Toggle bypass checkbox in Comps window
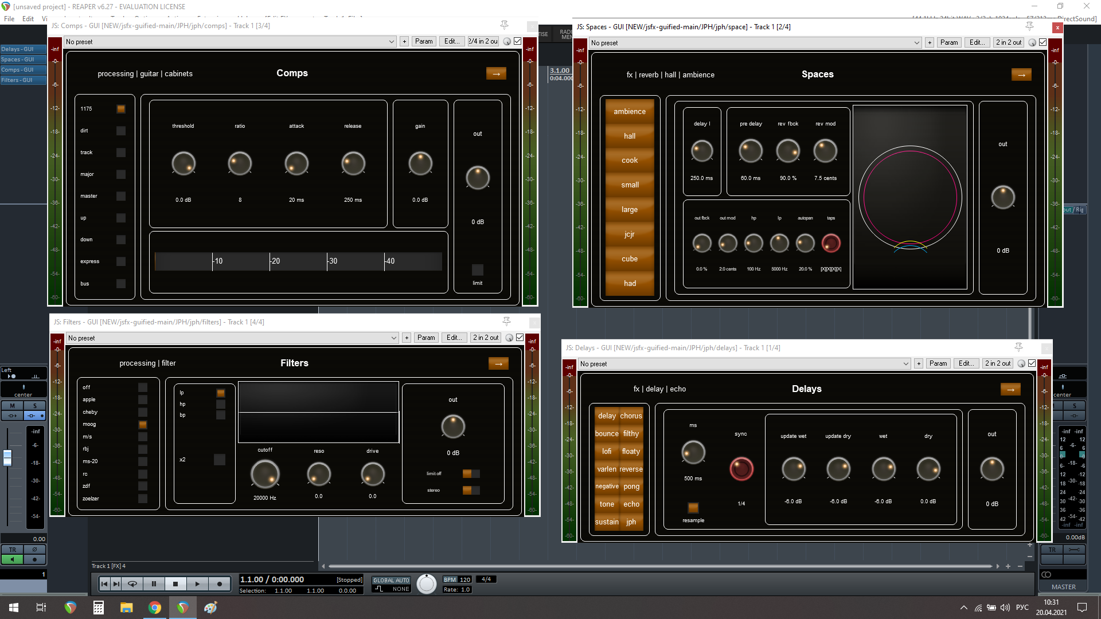 click(518, 41)
